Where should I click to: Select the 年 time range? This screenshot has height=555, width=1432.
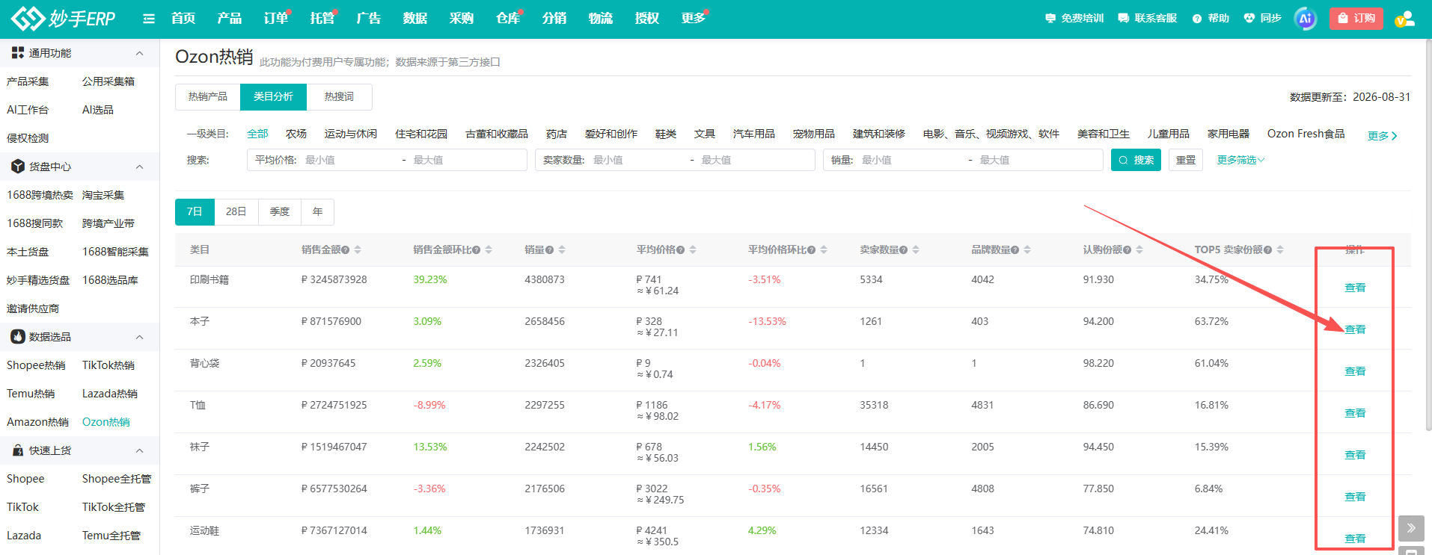317,212
